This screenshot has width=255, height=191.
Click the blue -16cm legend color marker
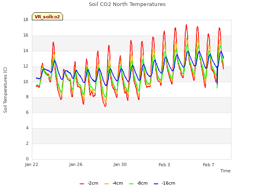pyautogui.click(x=156, y=184)
